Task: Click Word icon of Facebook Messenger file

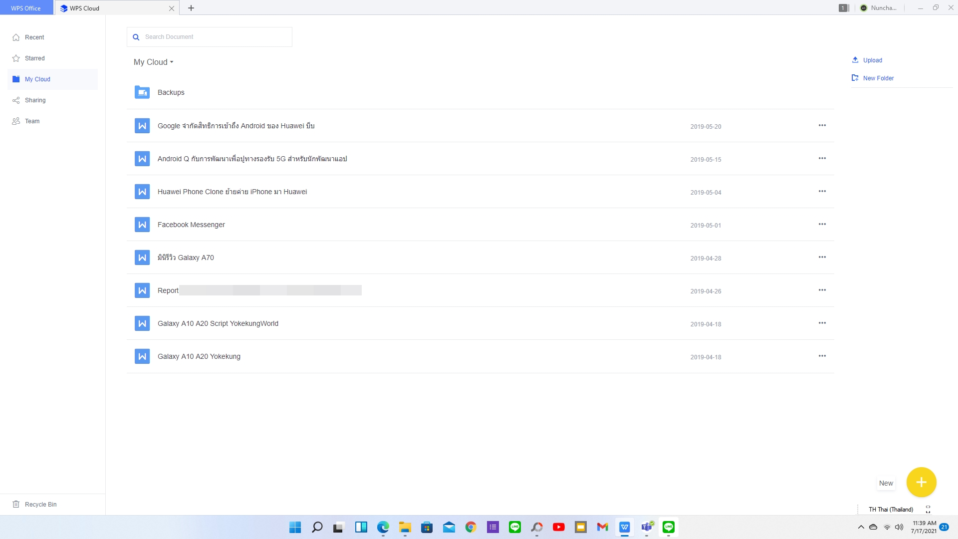Action: coord(142,225)
